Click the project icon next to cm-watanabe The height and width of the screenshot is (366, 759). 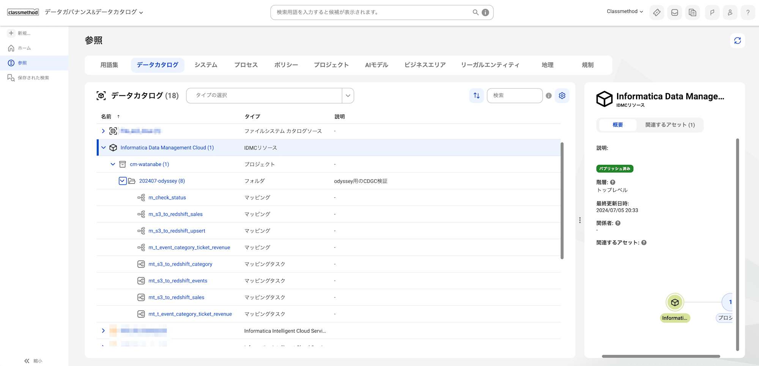(123, 164)
